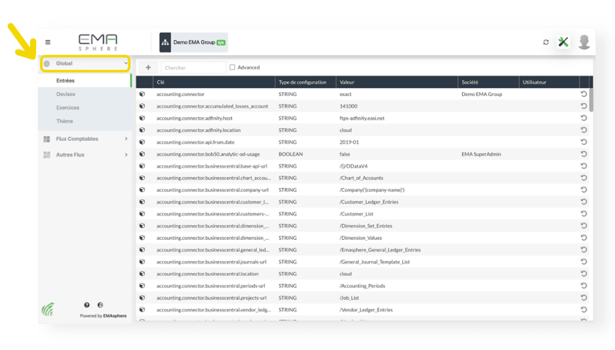
Task: Click the Autres Flux icon
Action: 47,155
